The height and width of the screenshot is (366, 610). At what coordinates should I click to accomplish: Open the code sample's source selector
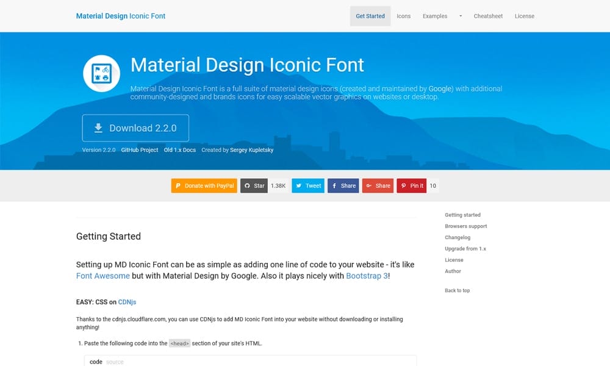point(116,361)
